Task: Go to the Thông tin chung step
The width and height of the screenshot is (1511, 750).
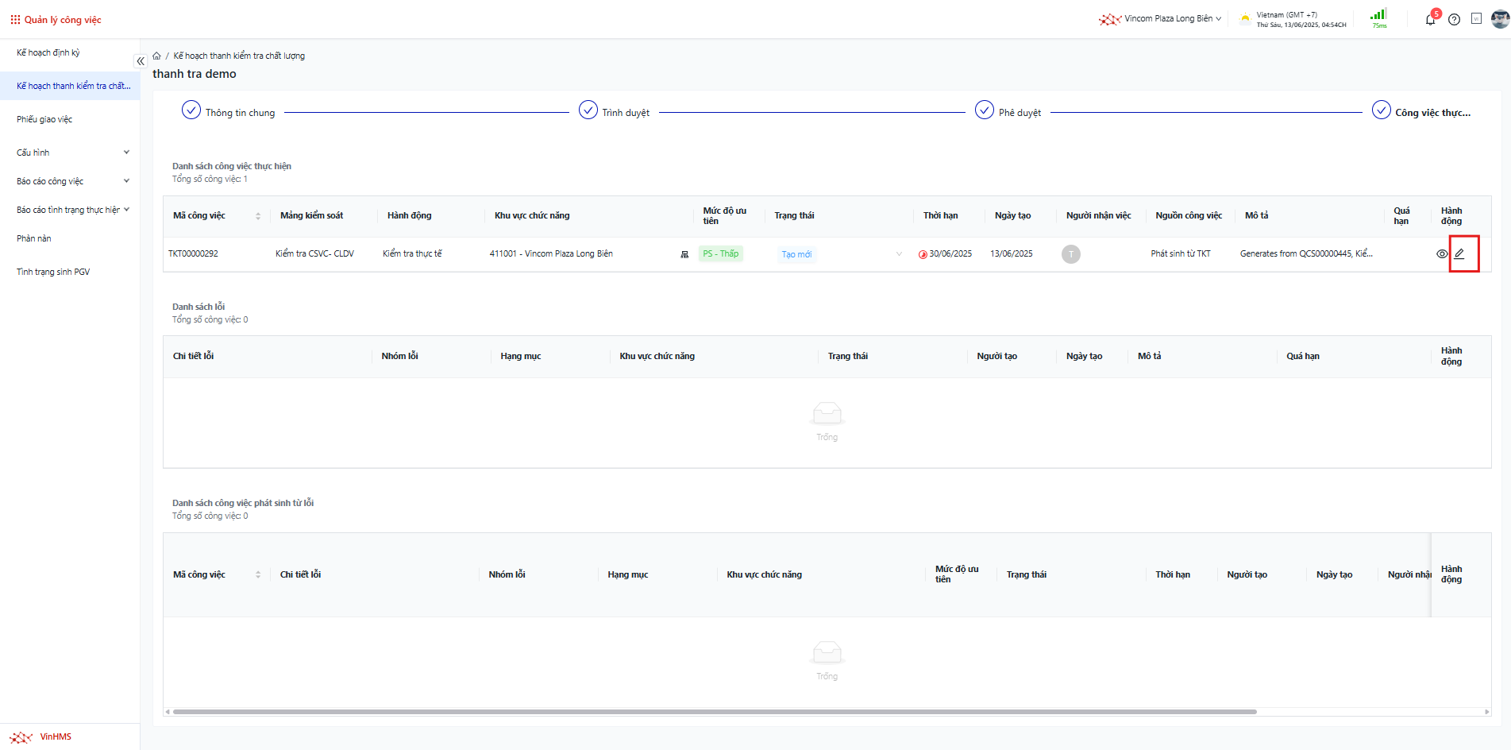Action: point(229,112)
